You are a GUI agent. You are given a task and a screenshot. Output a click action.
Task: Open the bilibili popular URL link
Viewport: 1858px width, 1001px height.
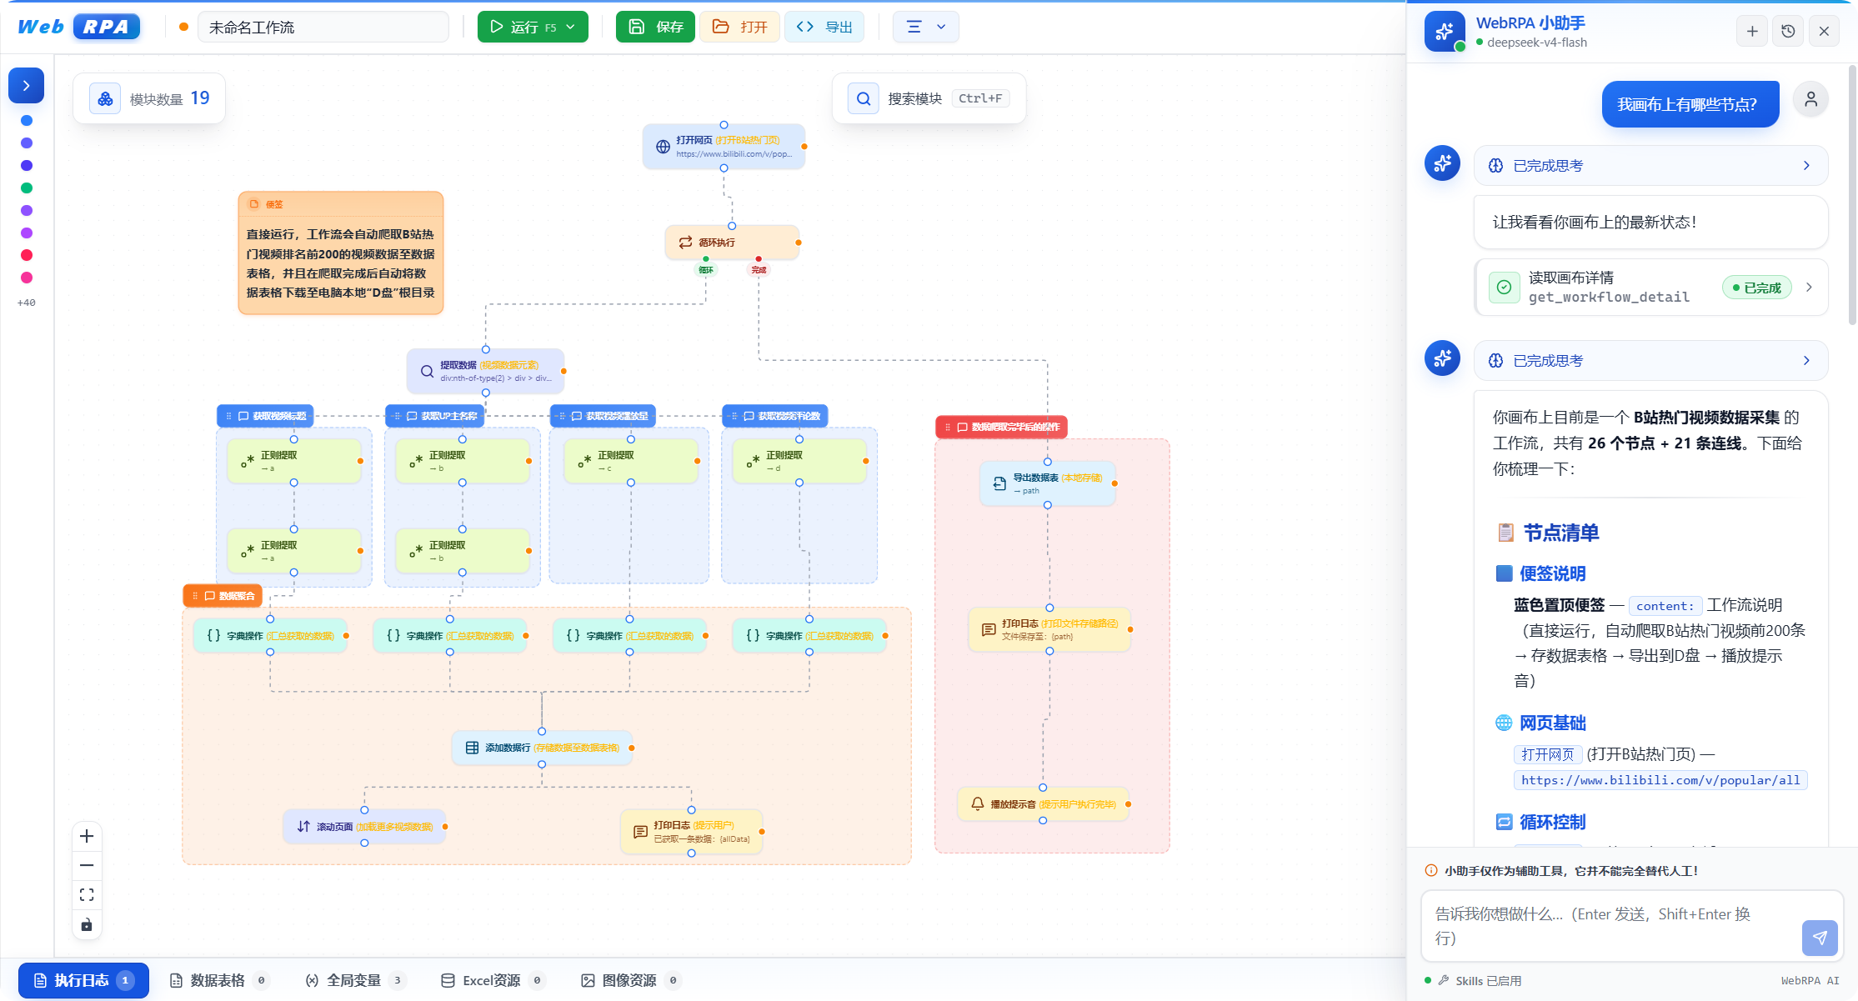[x=1660, y=780]
